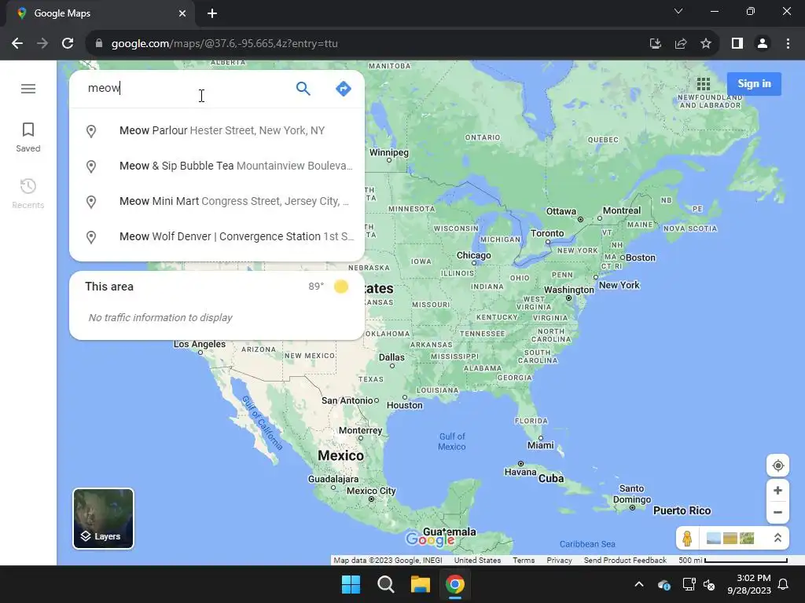Open the Layers map type thumbnail
The height and width of the screenshot is (603, 805).
103,518
